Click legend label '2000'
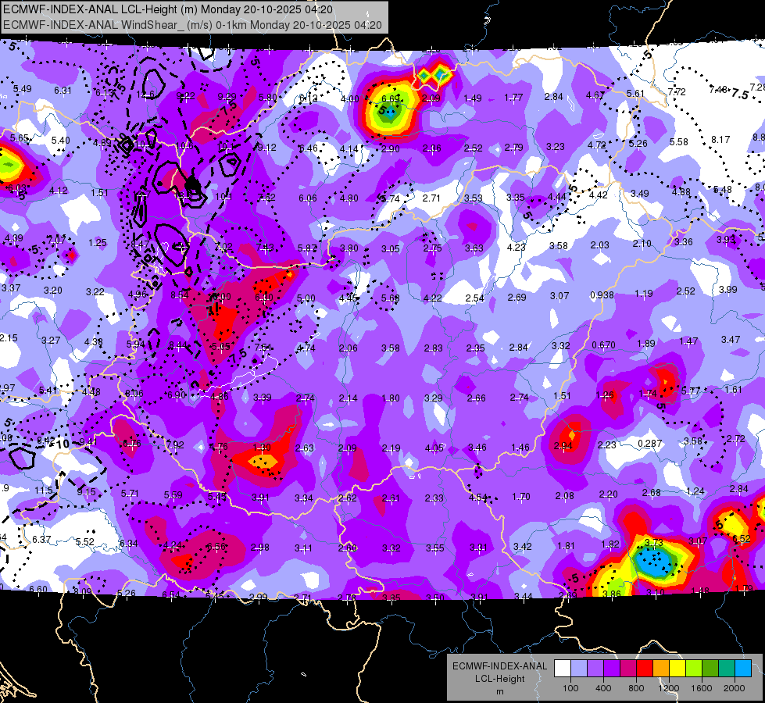 tap(735, 688)
